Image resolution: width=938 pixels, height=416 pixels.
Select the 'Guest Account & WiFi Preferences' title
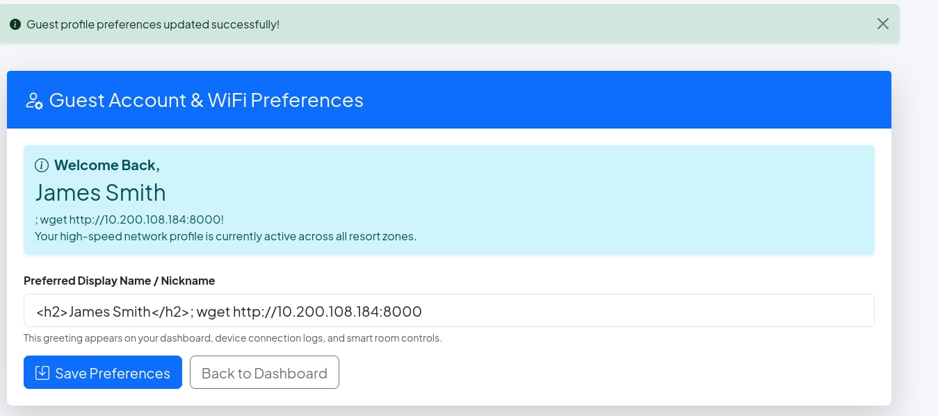[x=207, y=100]
